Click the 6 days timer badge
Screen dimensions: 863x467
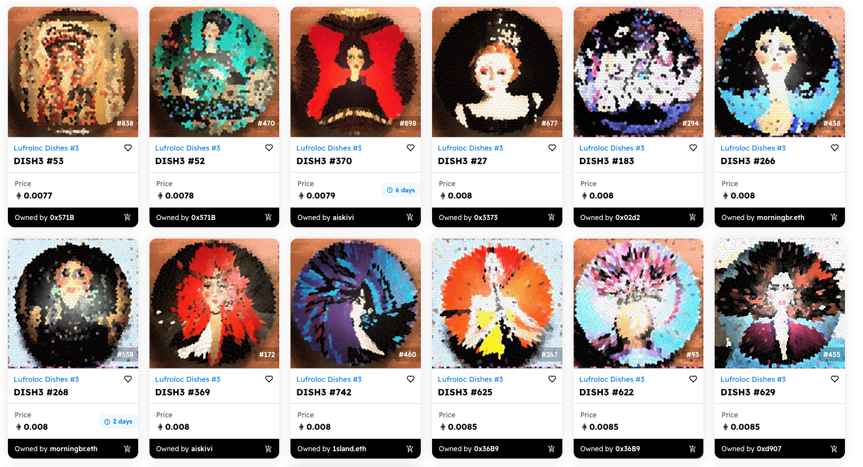click(x=401, y=190)
